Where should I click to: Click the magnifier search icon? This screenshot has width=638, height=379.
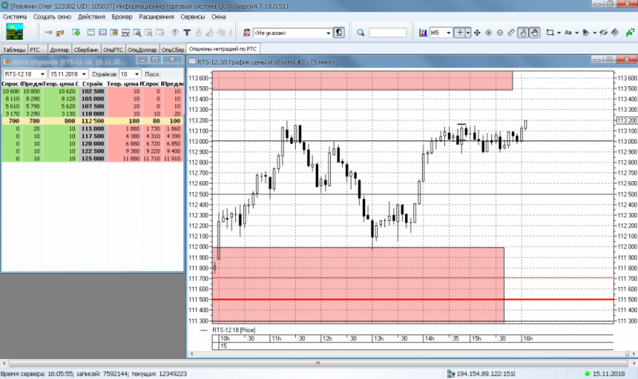pyautogui.click(x=360, y=33)
